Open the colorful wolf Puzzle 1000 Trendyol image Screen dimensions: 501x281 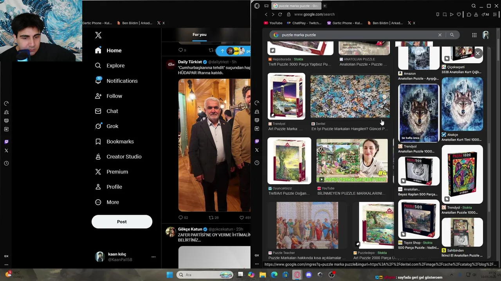pyautogui.click(x=462, y=174)
